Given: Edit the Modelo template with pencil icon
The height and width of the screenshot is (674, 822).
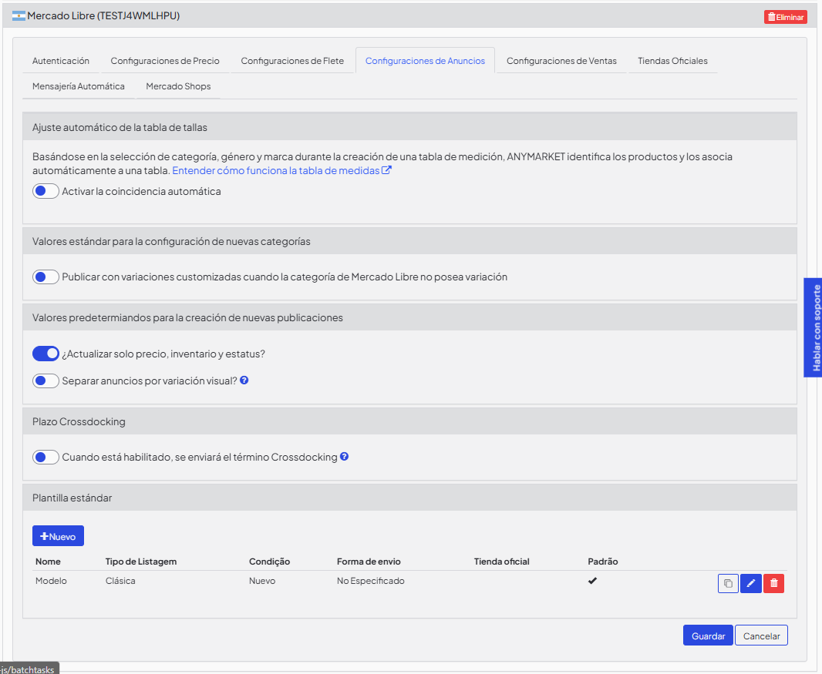Looking at the screenshot, I should tap(751, 583).
